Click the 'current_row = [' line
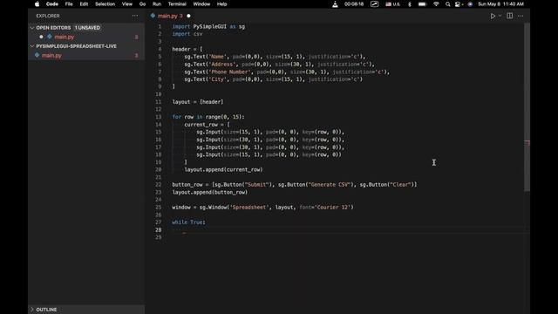558x314 pixels. 207,125
